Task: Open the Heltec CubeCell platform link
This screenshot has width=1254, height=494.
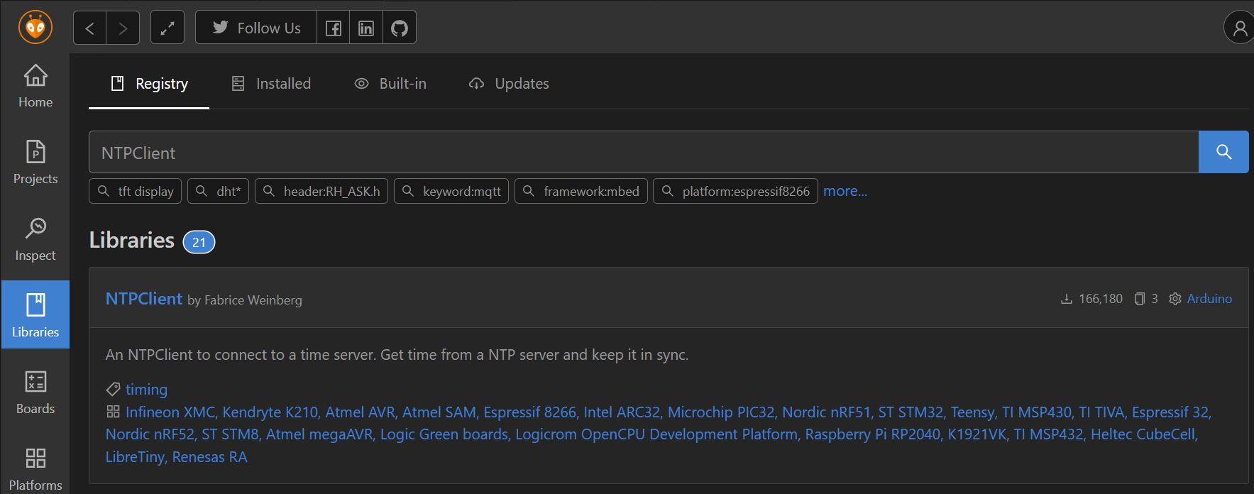Action: [1143, 434]
